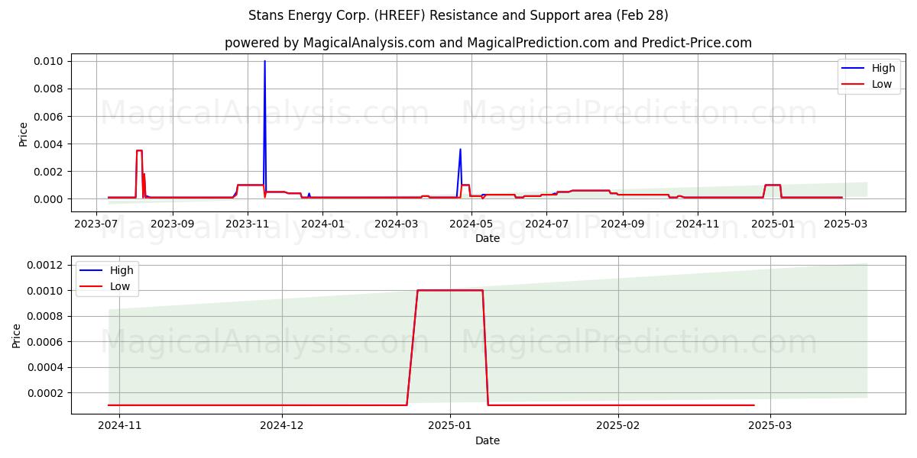
Task: Click the top chart '2024-01' date label
Action: point(322,224)
